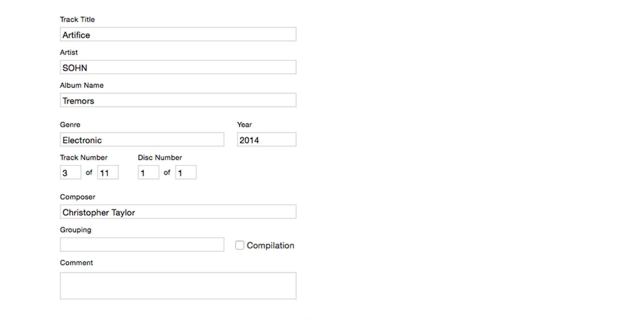The image size is (623, 320).
Task: Focus the empty Grouping field
Action: [142, 245]
